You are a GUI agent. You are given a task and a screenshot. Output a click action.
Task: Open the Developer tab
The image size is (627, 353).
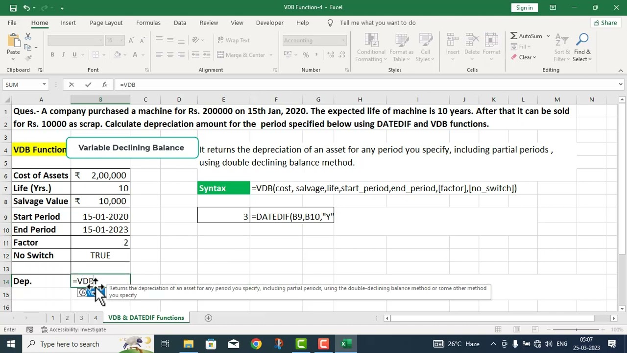pyautogui.click(x=269, y=23)
